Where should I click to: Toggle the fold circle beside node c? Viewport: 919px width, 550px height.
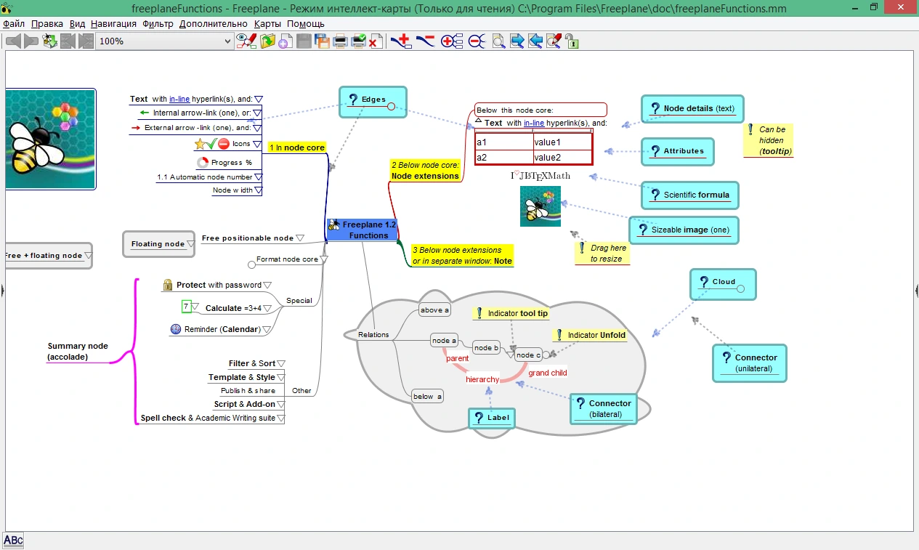[546, 355]
